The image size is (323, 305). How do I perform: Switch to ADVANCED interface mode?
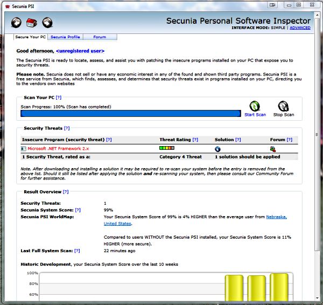[300, 28]
